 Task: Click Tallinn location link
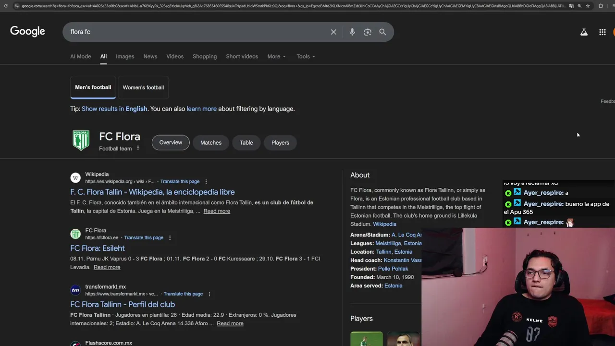click(x=383, y=252)
